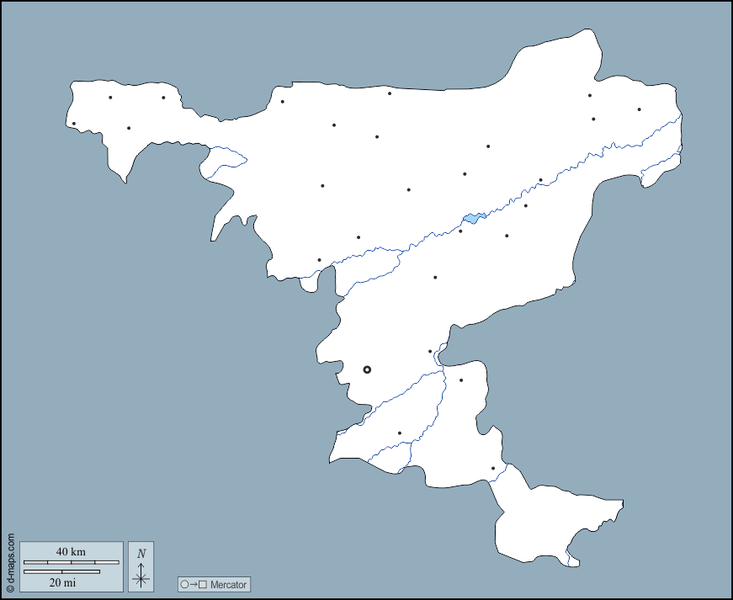
Task: Click the river loop in the western bay
Action: 227,156
